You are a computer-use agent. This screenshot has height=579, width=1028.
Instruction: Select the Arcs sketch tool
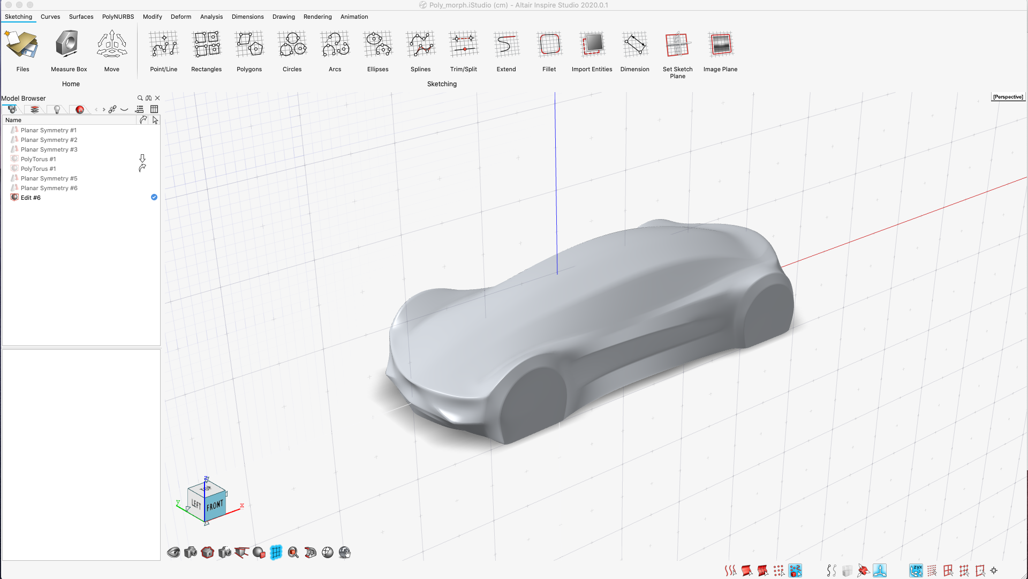[335, 51]
